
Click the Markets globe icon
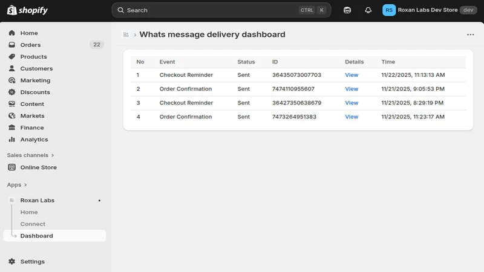point(11,115)
